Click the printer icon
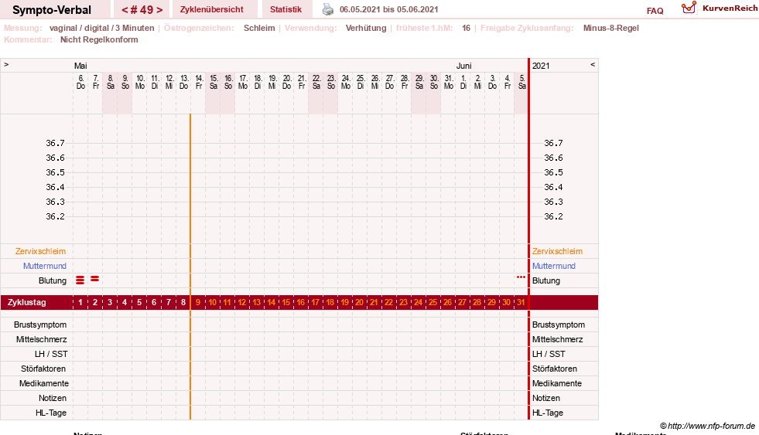Viewport: 759px width, 435px height. click(328, 9)
